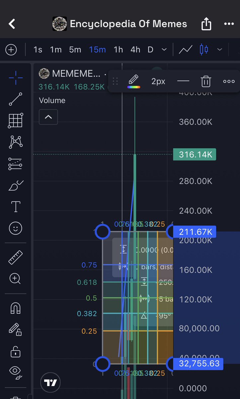Screen dimensions: 240x399
Task: Open the emoji icons tool
Action: (x=16, y=228)
